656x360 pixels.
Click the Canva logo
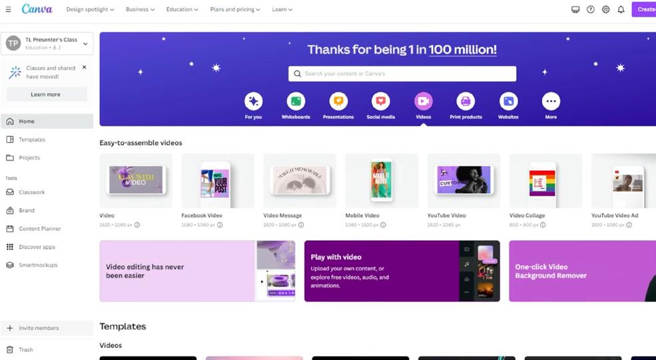point(37,9)
